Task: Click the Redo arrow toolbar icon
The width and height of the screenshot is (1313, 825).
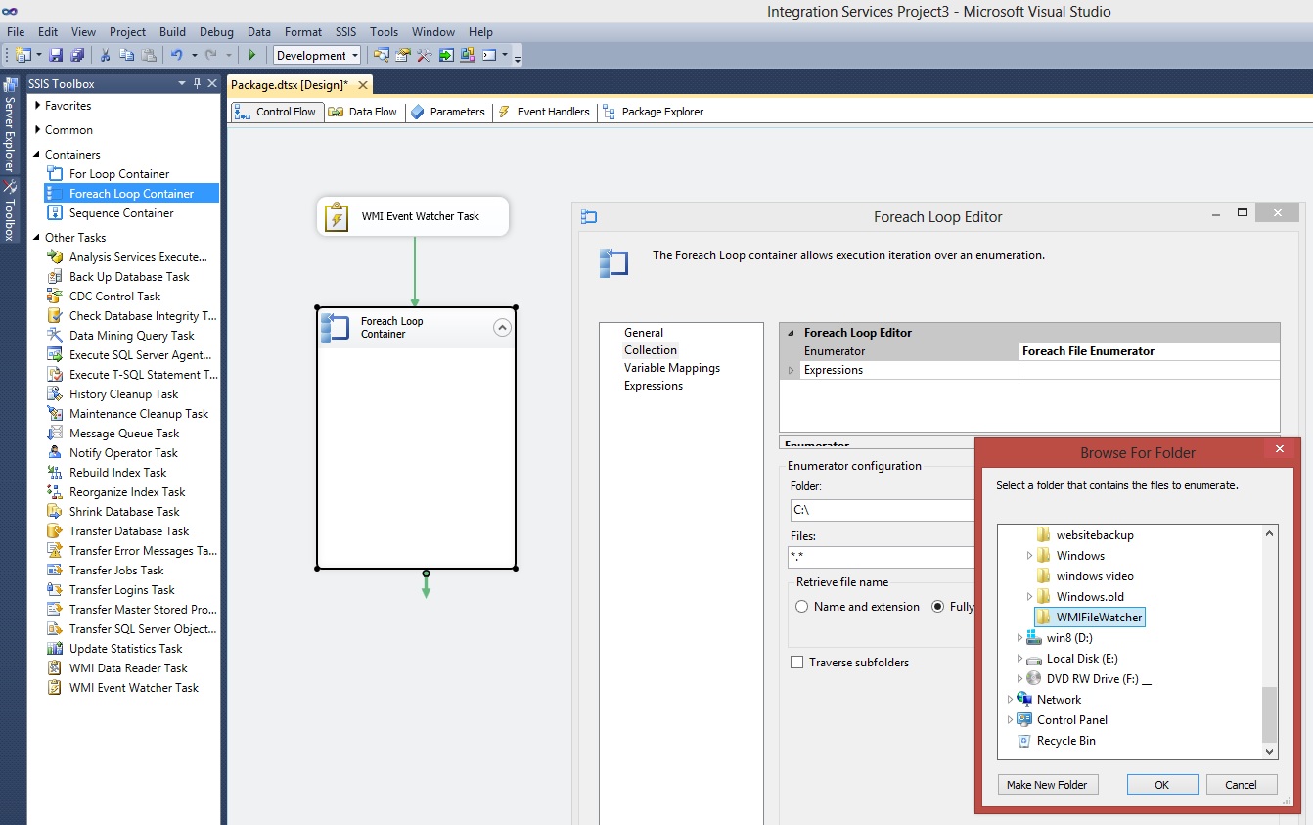Action: (x=210, y=55)
